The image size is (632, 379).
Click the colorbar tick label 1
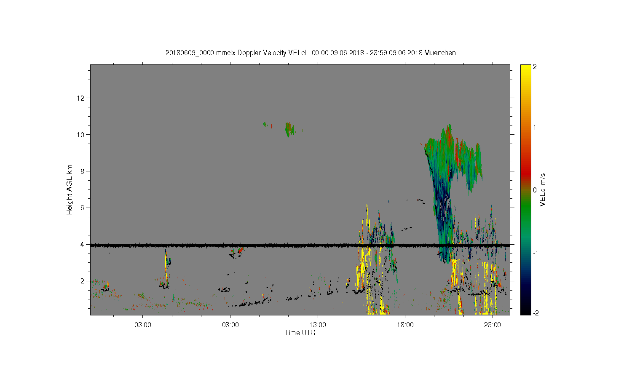(x=535, y=128)
